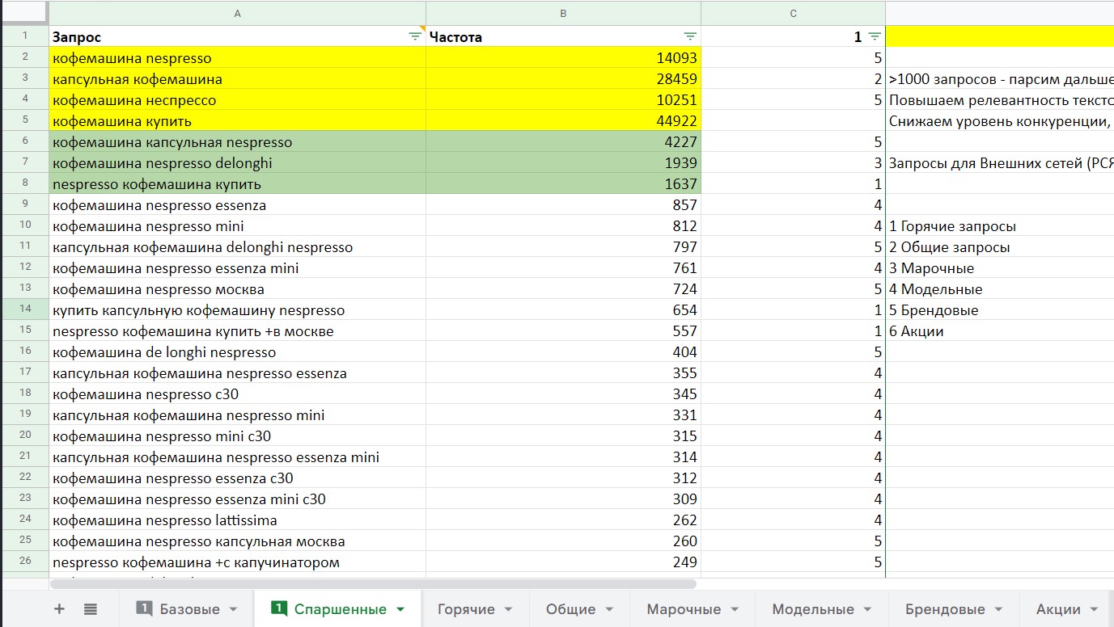Screen dimensions: 1114x627
Task: Add a new sheet with the plus button
Action: tap(59, 609)
